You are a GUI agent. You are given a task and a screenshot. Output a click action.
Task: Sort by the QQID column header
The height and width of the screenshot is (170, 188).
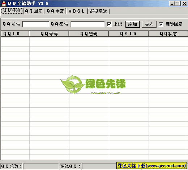coord(15,34)
